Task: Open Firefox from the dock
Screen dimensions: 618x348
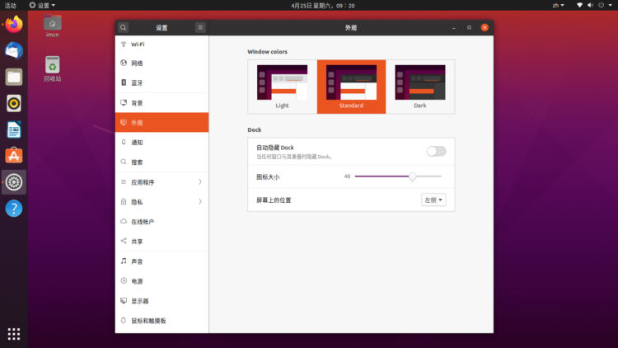Action: [x=13, y=24]
